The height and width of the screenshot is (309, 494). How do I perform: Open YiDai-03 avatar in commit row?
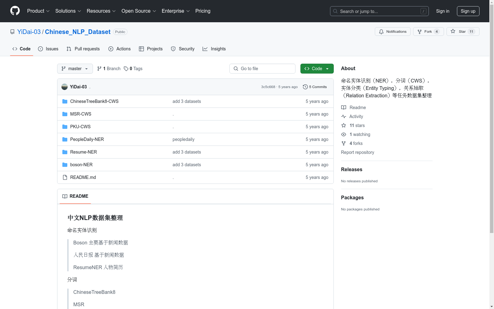pos(65,87)
